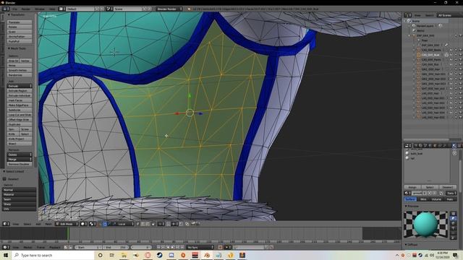Click the Blender icon in the taskbar
This screenshot has width=463, height=260.
pos(207,255)
